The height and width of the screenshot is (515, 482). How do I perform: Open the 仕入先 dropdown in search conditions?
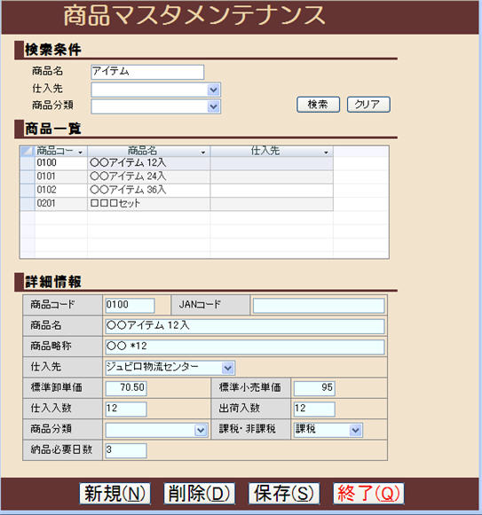214,90
